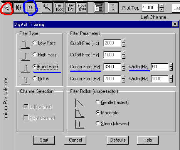
Task: Select the arrow pointer tool
Action: pos(7,8)
